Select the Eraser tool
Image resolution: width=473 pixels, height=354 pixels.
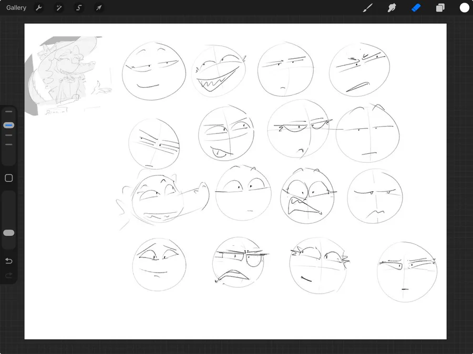(416, 8)
